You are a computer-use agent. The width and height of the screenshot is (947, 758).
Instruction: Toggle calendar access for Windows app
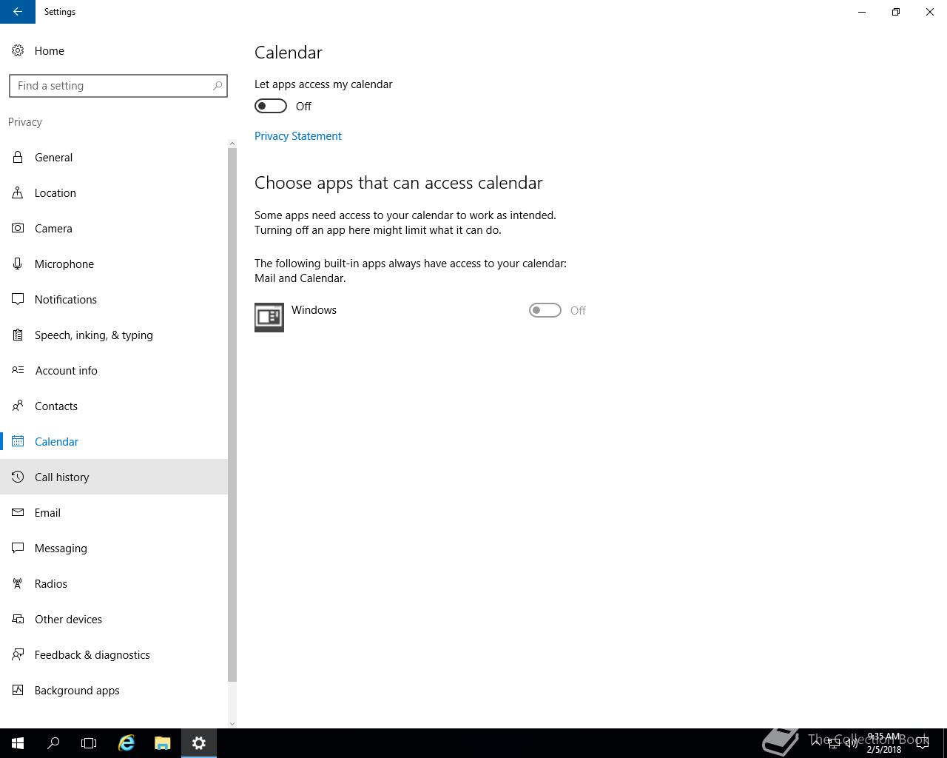(545, 310)
